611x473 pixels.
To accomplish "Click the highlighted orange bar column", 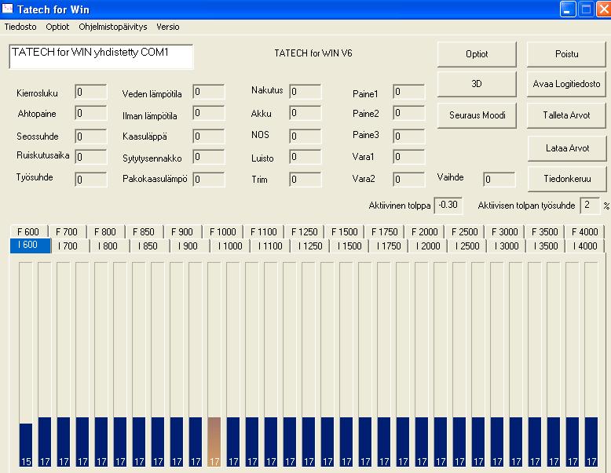I will pos(214,442).
